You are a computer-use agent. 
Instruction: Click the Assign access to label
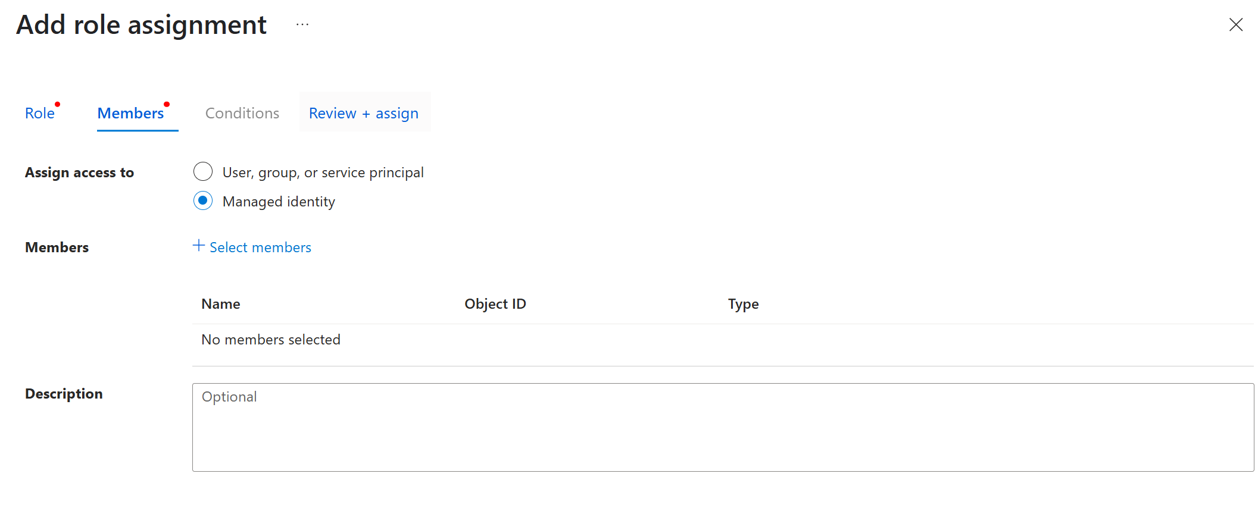(x=79, y=172)
